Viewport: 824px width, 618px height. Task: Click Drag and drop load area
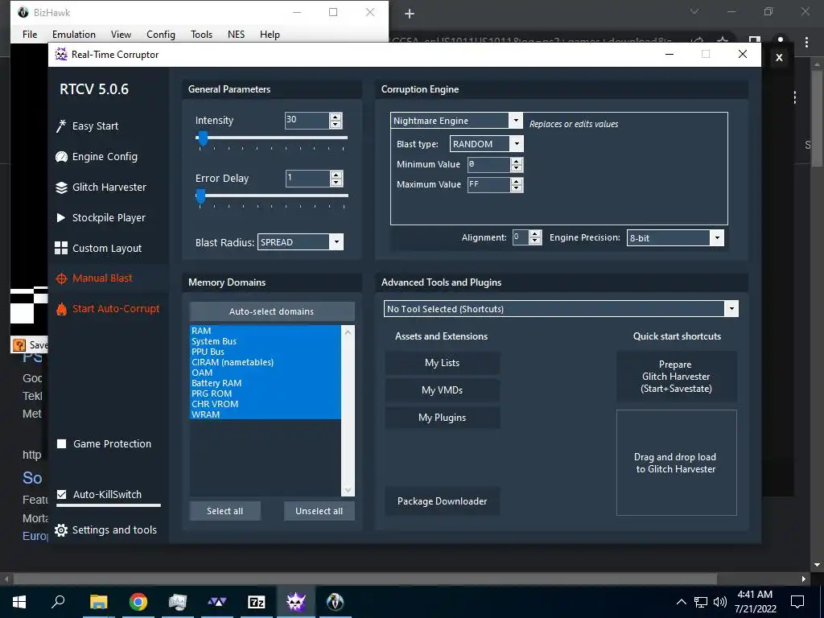(676, 463)
